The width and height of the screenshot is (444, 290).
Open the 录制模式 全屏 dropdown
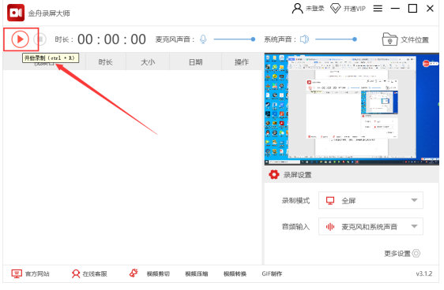[x=371, y=200]
